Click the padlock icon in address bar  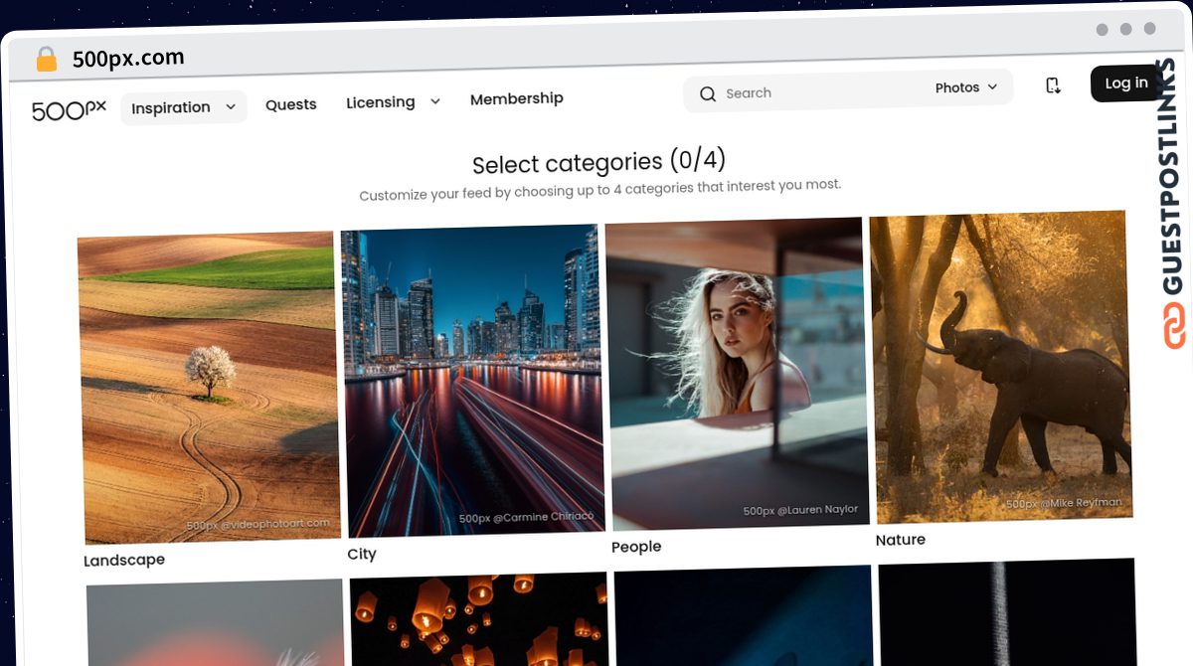coord(47,60)
